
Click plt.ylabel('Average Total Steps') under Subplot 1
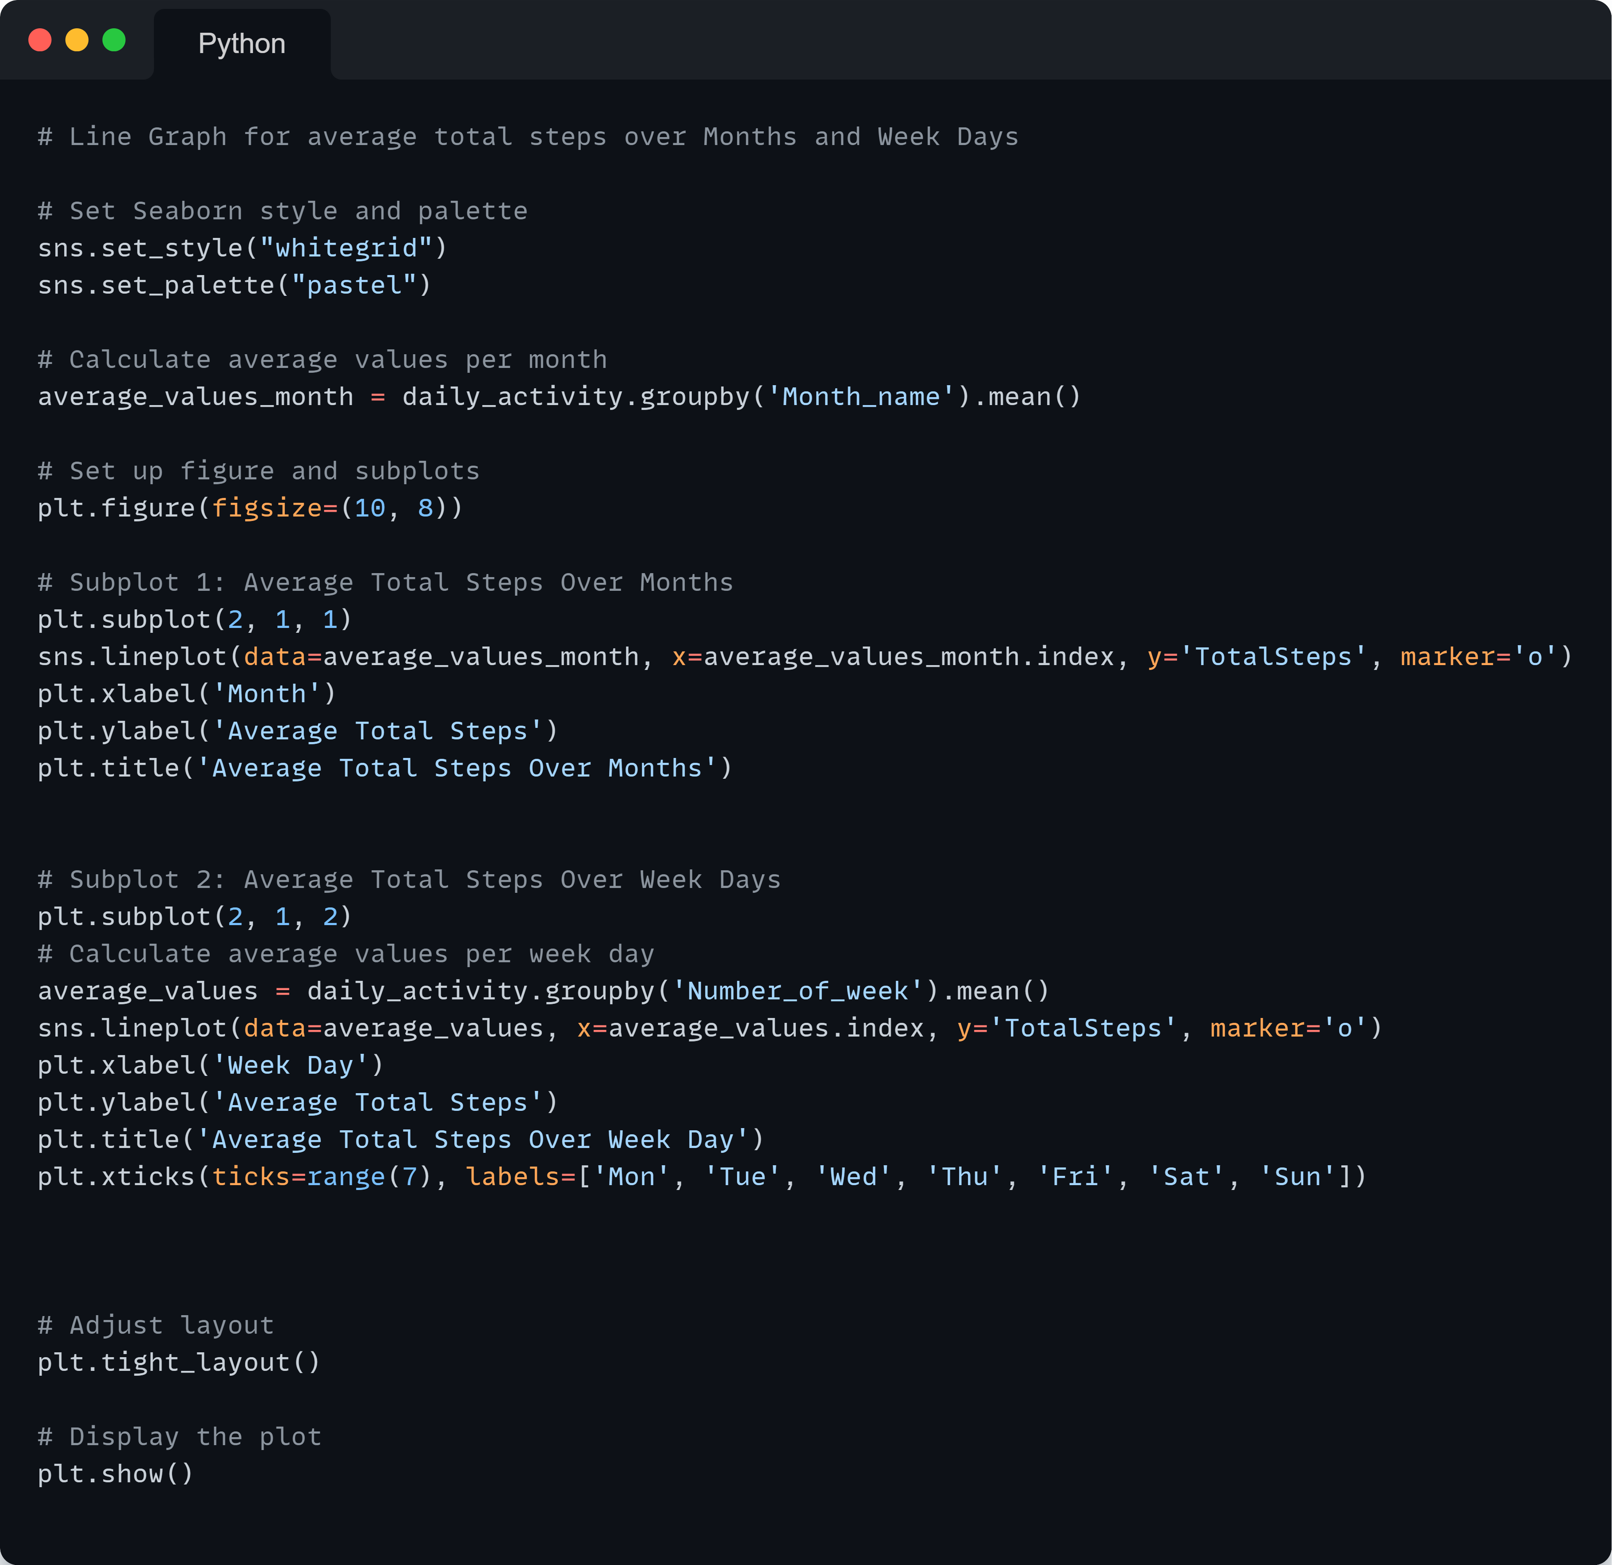point(298,731)
